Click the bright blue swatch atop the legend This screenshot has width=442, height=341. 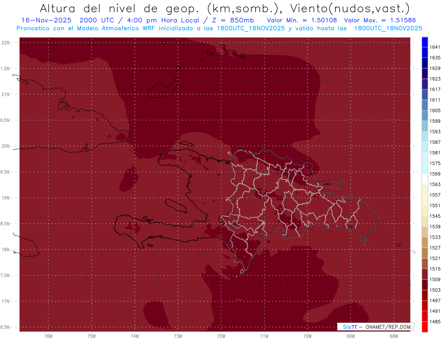pos(425,42)
